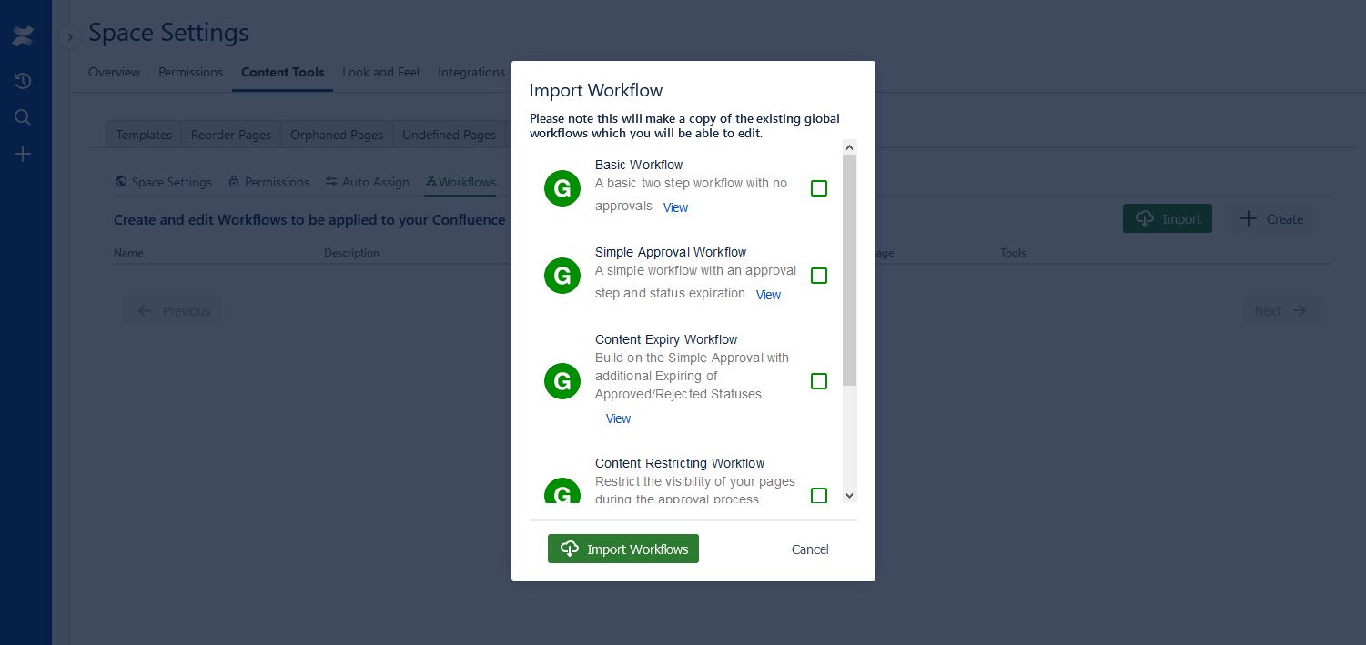Click the cloud icon on Import Workflows button
Screen dimensions: 1366x645
pos(570,549)
